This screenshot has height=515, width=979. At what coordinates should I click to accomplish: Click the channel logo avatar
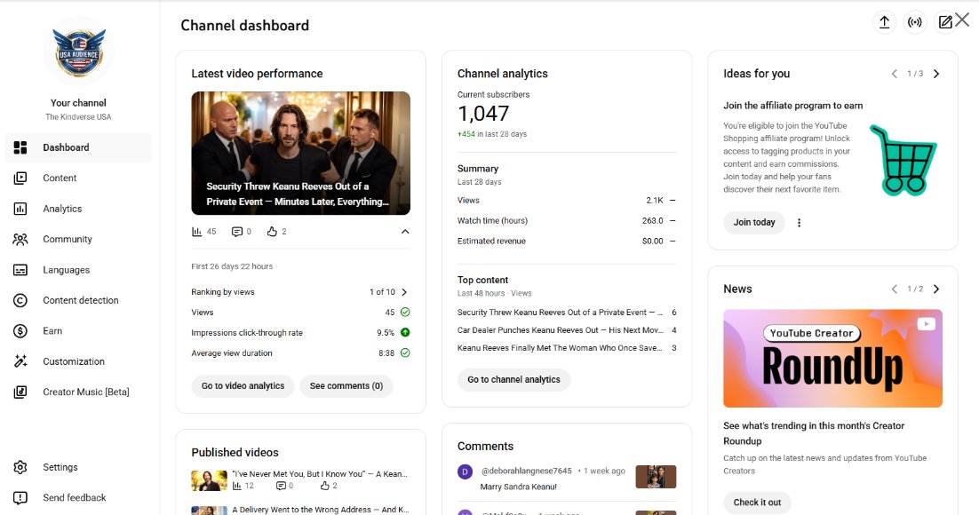(79, 51)
